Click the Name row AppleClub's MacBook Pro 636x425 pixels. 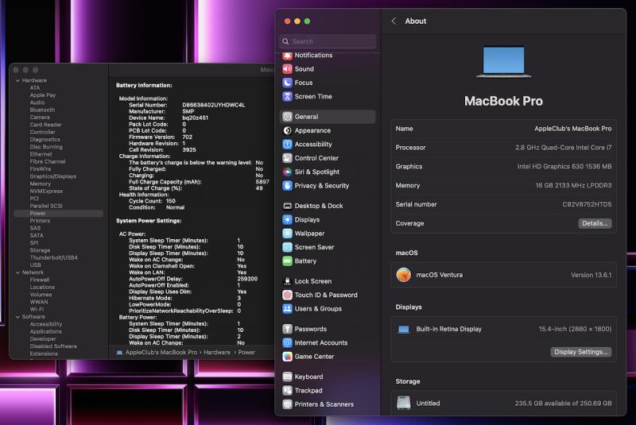click(x=503, y=129)
